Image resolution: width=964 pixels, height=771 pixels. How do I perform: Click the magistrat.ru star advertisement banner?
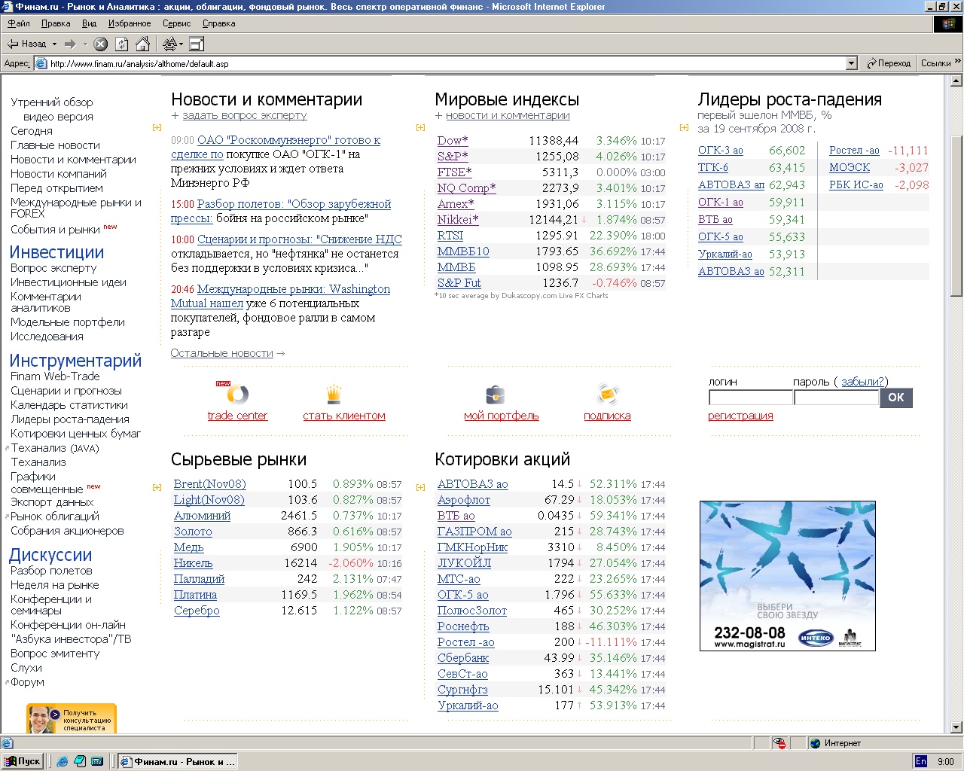788,576
